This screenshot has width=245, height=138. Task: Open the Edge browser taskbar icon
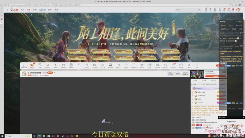click(x=39, y=136)
